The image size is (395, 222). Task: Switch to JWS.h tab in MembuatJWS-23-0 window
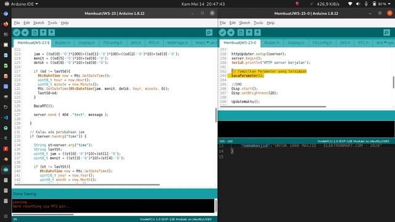tap(345, 43)
